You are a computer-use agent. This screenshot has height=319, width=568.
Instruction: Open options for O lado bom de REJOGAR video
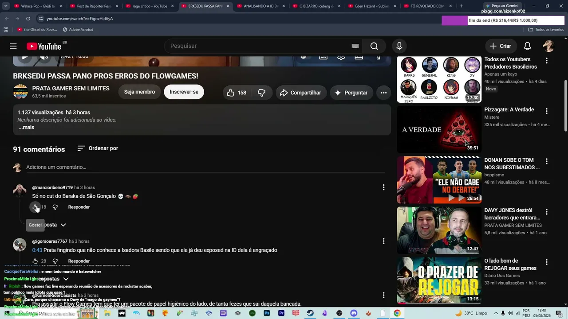tap(547, 262)
